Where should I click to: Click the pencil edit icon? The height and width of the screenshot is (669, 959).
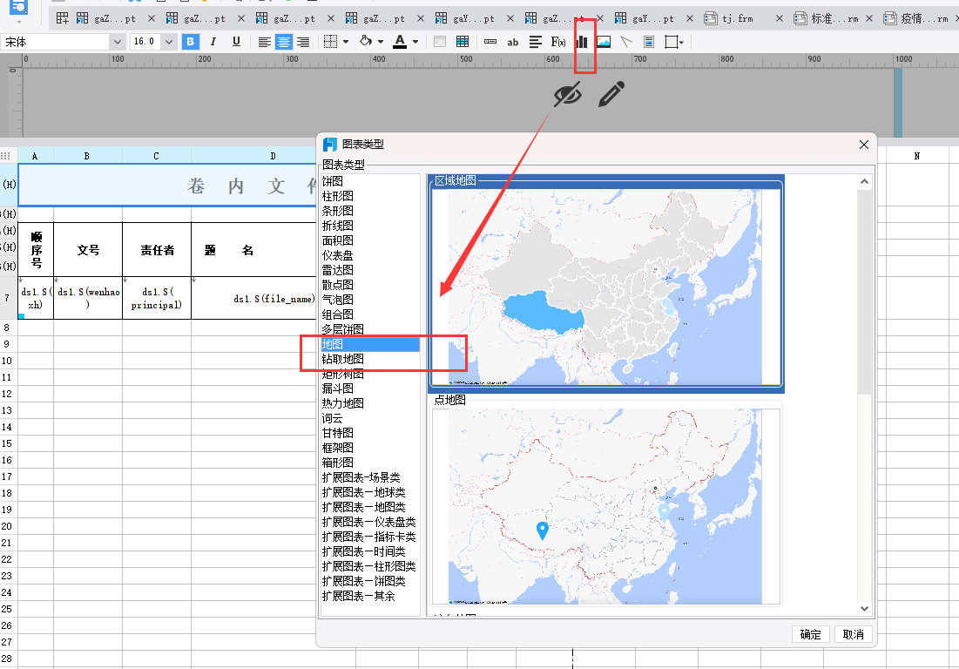(x=611, y=93)
